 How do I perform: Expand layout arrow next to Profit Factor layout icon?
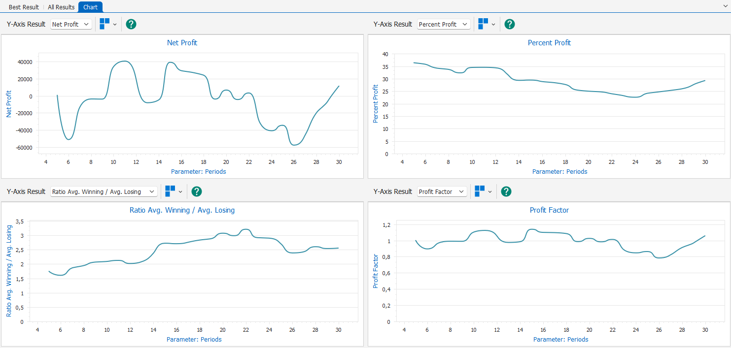(490, 192)
